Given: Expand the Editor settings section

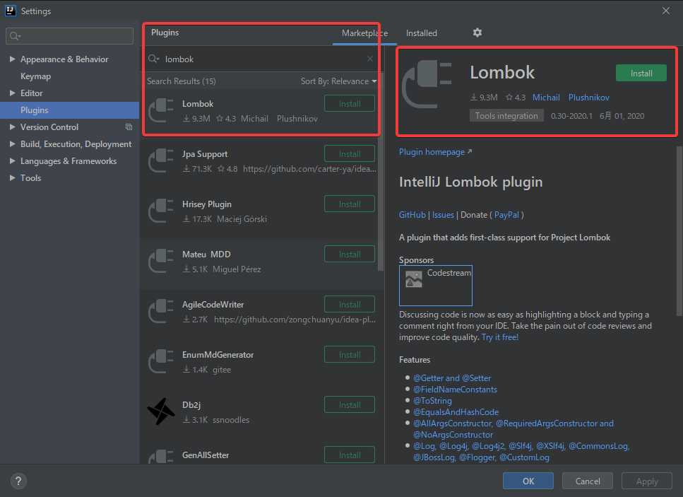Looking at the screenshot, I should [13, 93].
